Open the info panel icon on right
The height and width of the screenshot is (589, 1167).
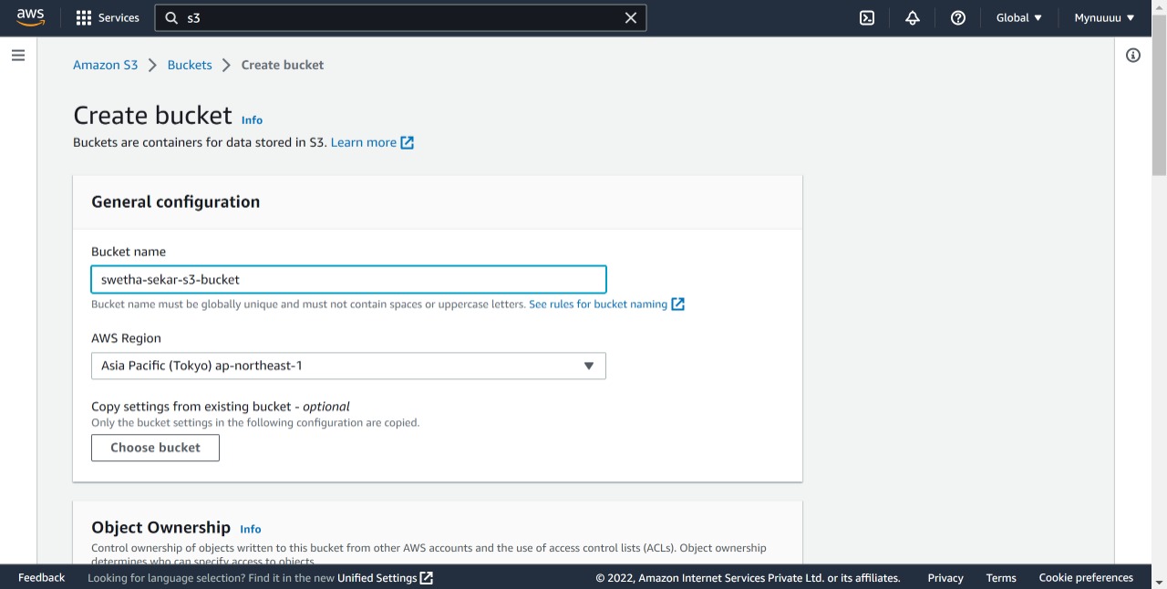pos(1133,56)
